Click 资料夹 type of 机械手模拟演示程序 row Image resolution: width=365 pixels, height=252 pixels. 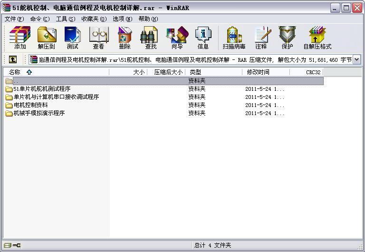[x=197, y=113]
